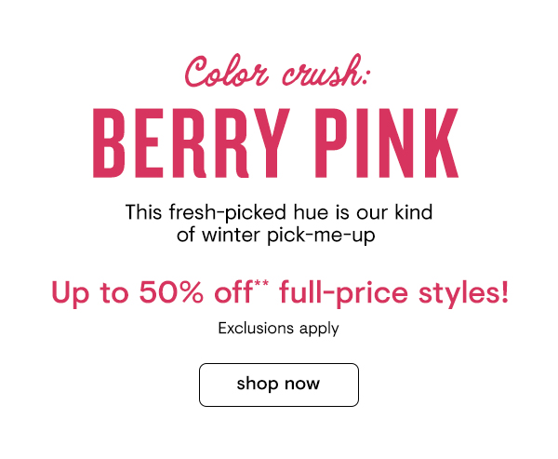Click the 'full-price styles!' phrase
This screenshot has height=459, width=558.
click(394, 293)
